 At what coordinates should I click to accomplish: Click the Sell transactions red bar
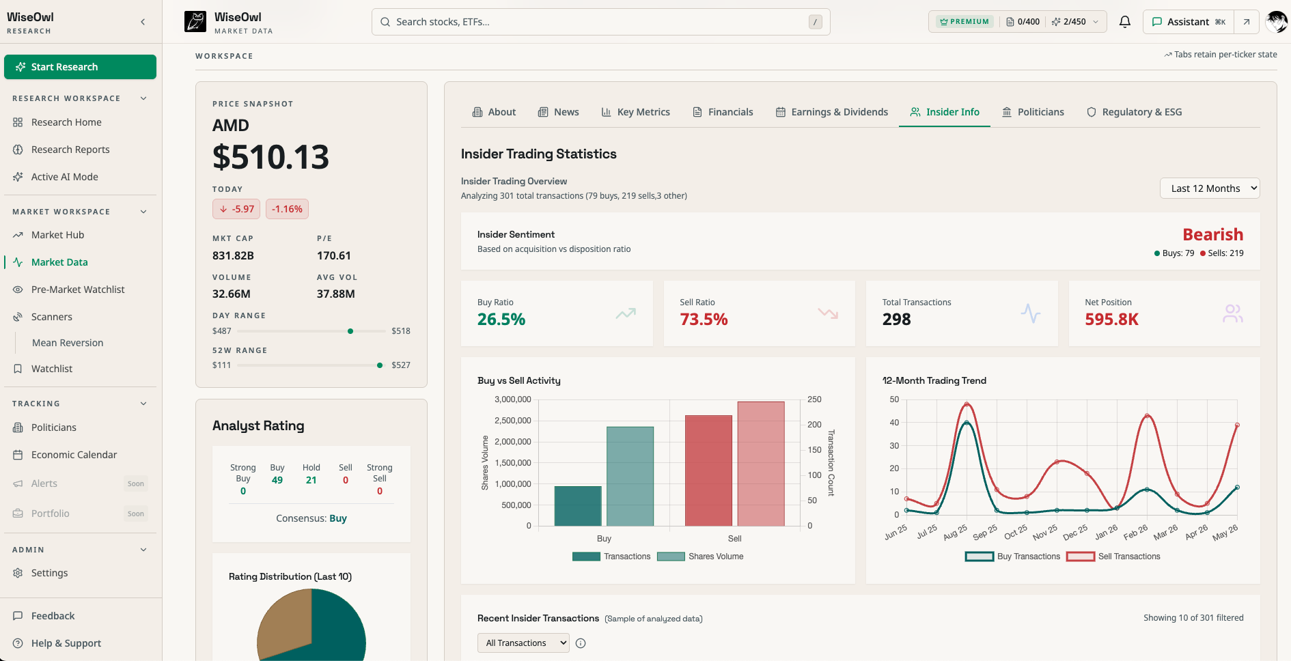pos(708,470)
